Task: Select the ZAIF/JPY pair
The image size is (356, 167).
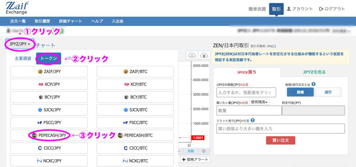Action: pyautogui.click(x=49, y=72)
